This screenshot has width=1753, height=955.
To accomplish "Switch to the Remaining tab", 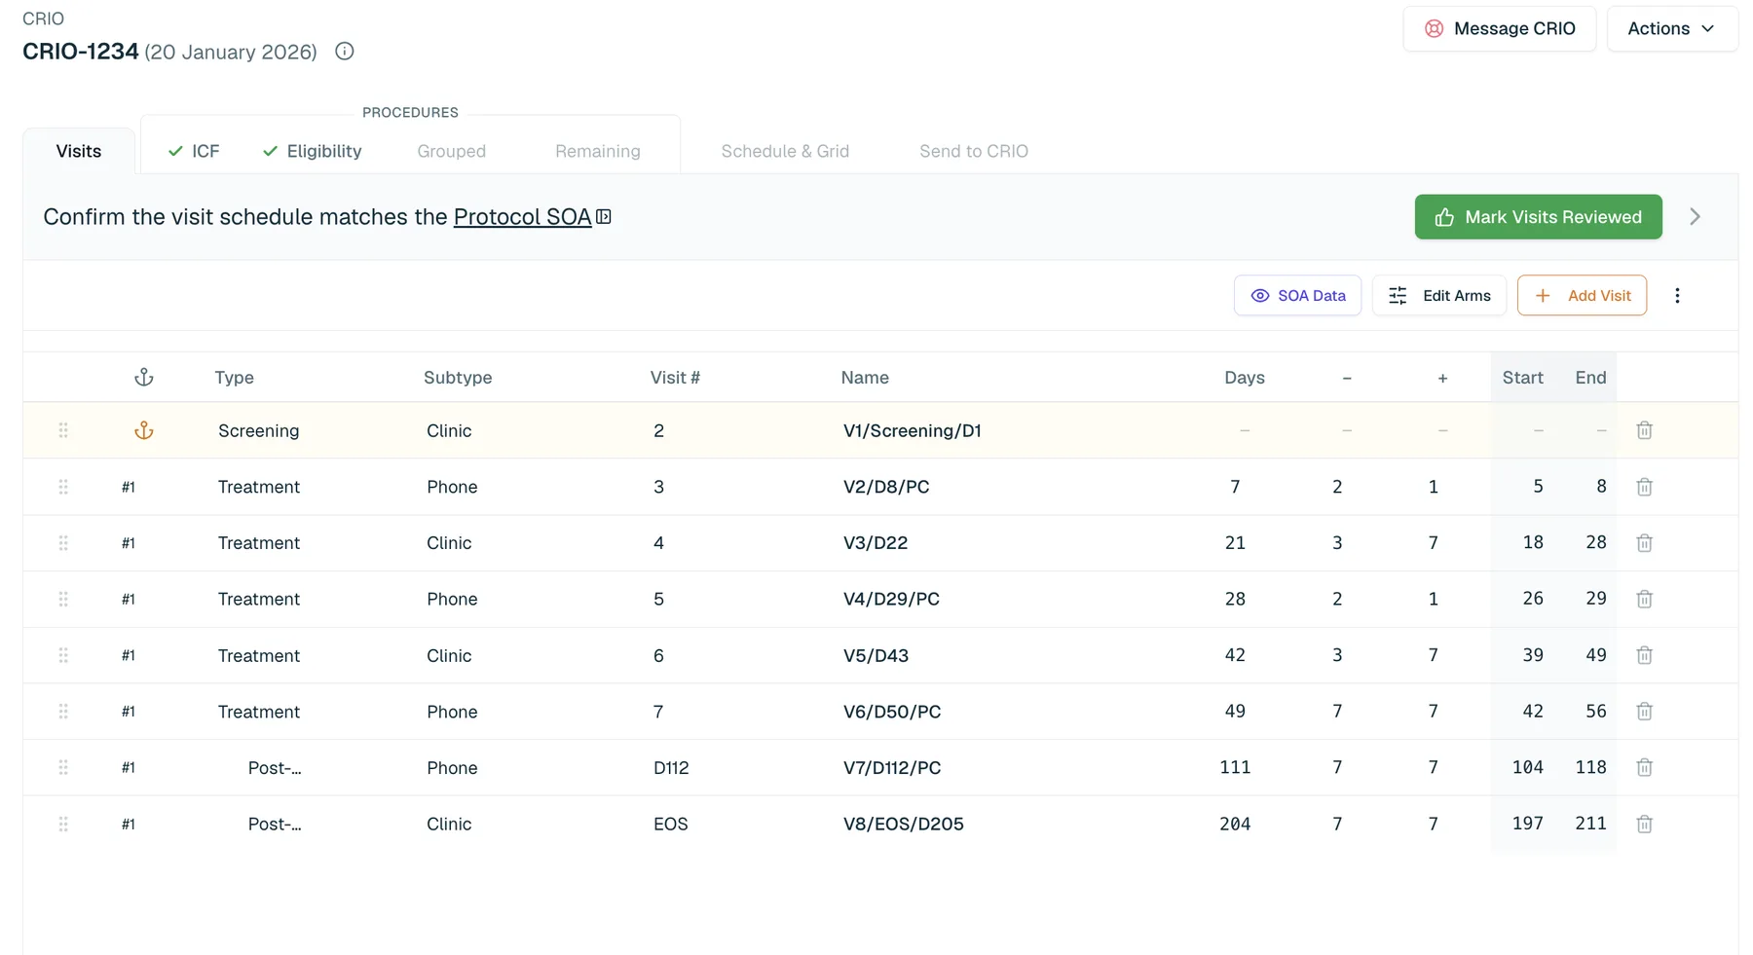I will [x=598, y=151].
